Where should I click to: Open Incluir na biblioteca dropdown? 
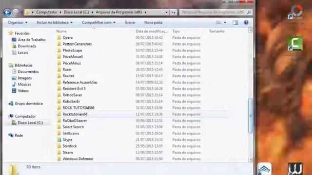pos(54,22)
